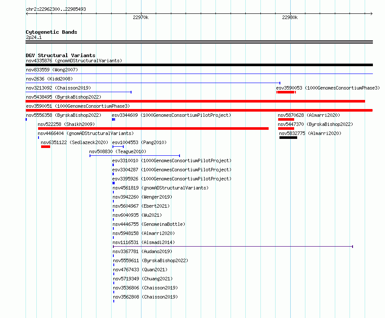Click the blue esv1004553 span glyph
Screen dimensions: 385x318
tap(118, 147)
